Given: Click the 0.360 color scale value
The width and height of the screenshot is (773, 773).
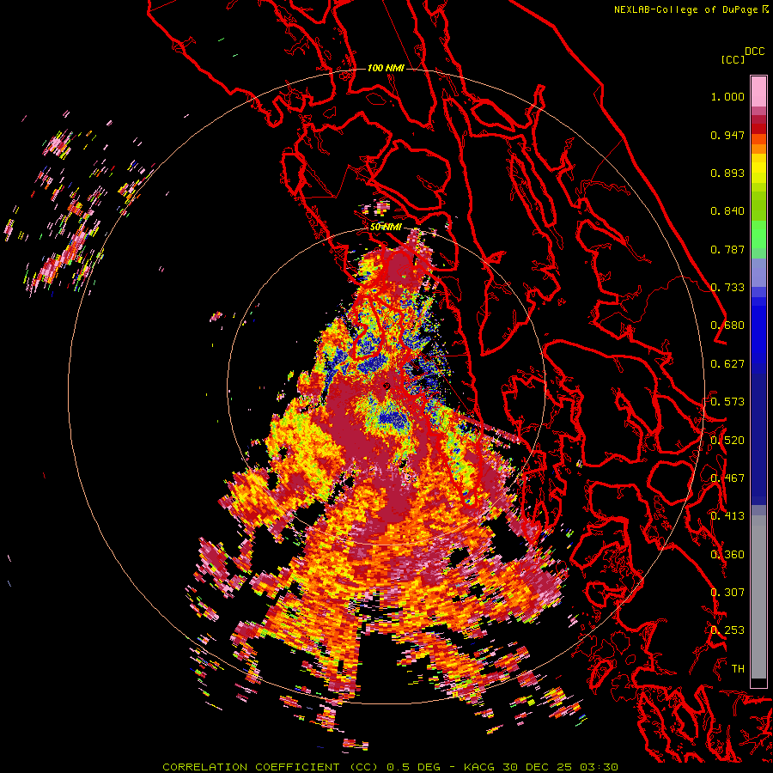Looking at the screenshot, I should pyautogui.click(x=727, y=555).
